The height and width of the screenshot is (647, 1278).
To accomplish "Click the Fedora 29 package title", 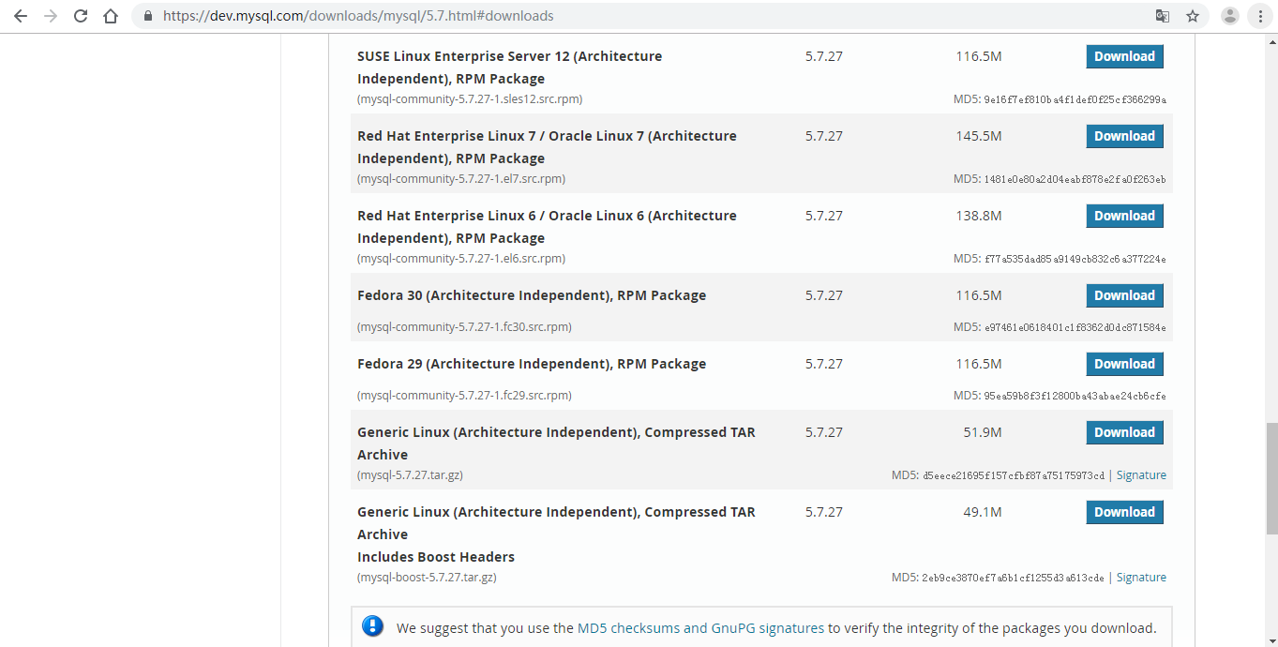I will (532, 364).
